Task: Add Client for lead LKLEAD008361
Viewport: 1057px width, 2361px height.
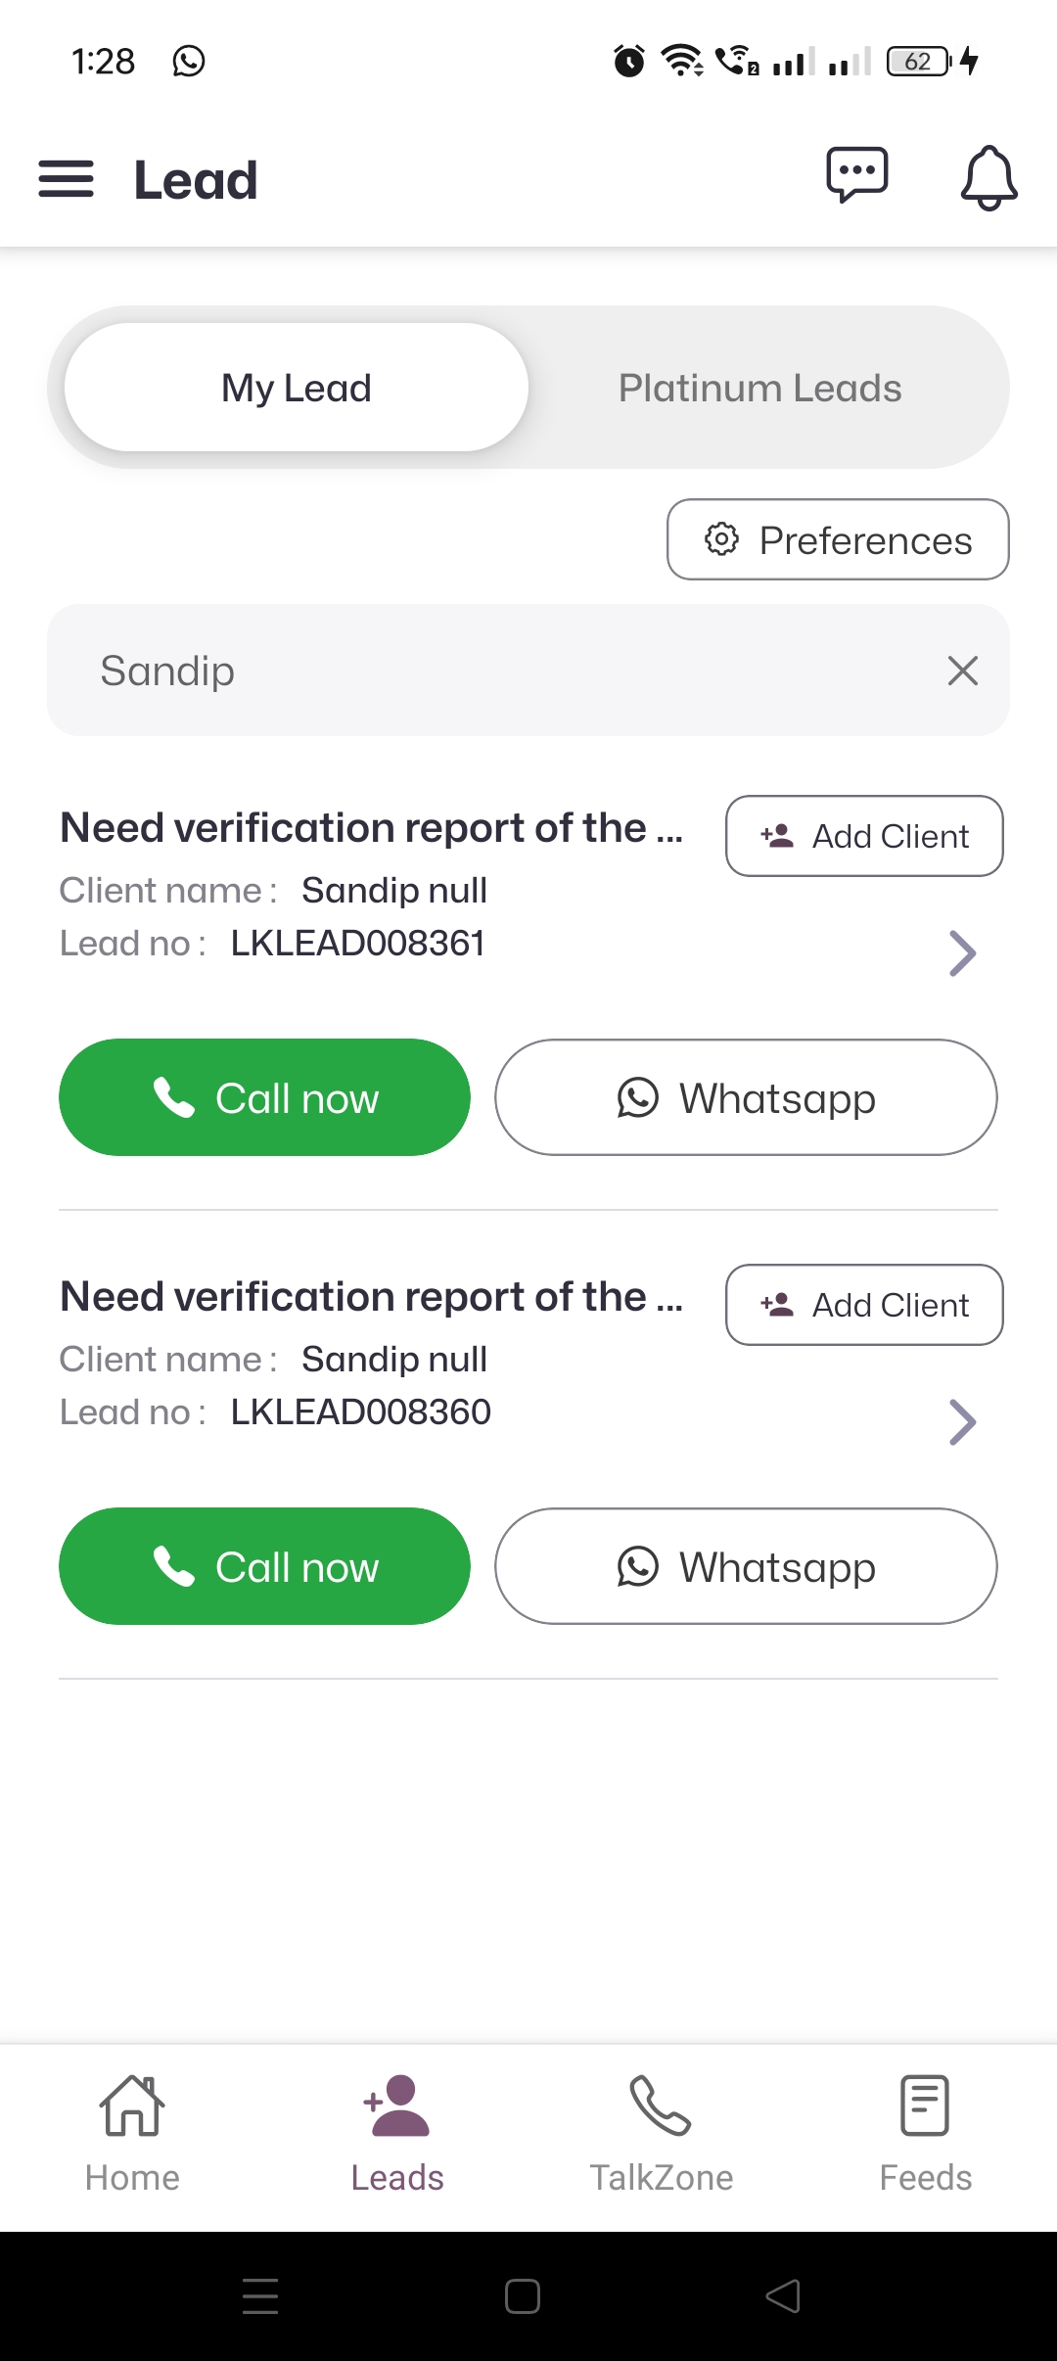Action: [864, 836]
